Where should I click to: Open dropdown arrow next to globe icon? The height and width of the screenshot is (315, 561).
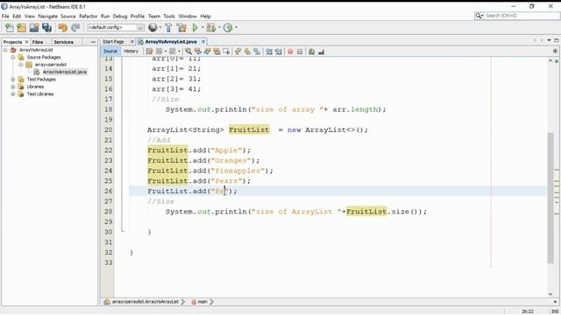coord(160,27)
